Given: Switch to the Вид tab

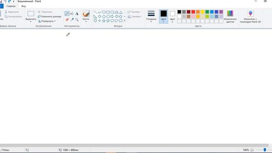Looking at the screenshot, I should click(x=23, y=6).
